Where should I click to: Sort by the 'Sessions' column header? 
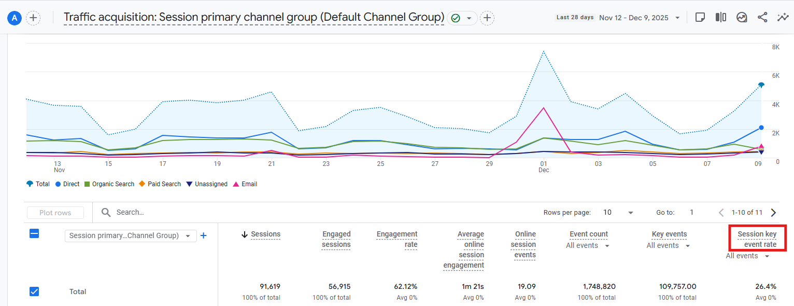(x=265, y=234)
